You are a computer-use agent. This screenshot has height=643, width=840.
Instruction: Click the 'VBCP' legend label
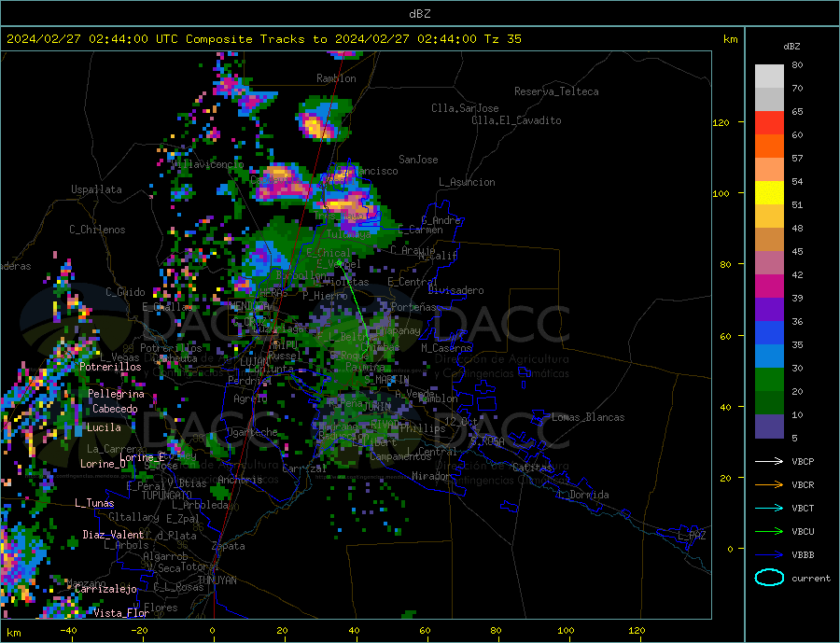803,461
